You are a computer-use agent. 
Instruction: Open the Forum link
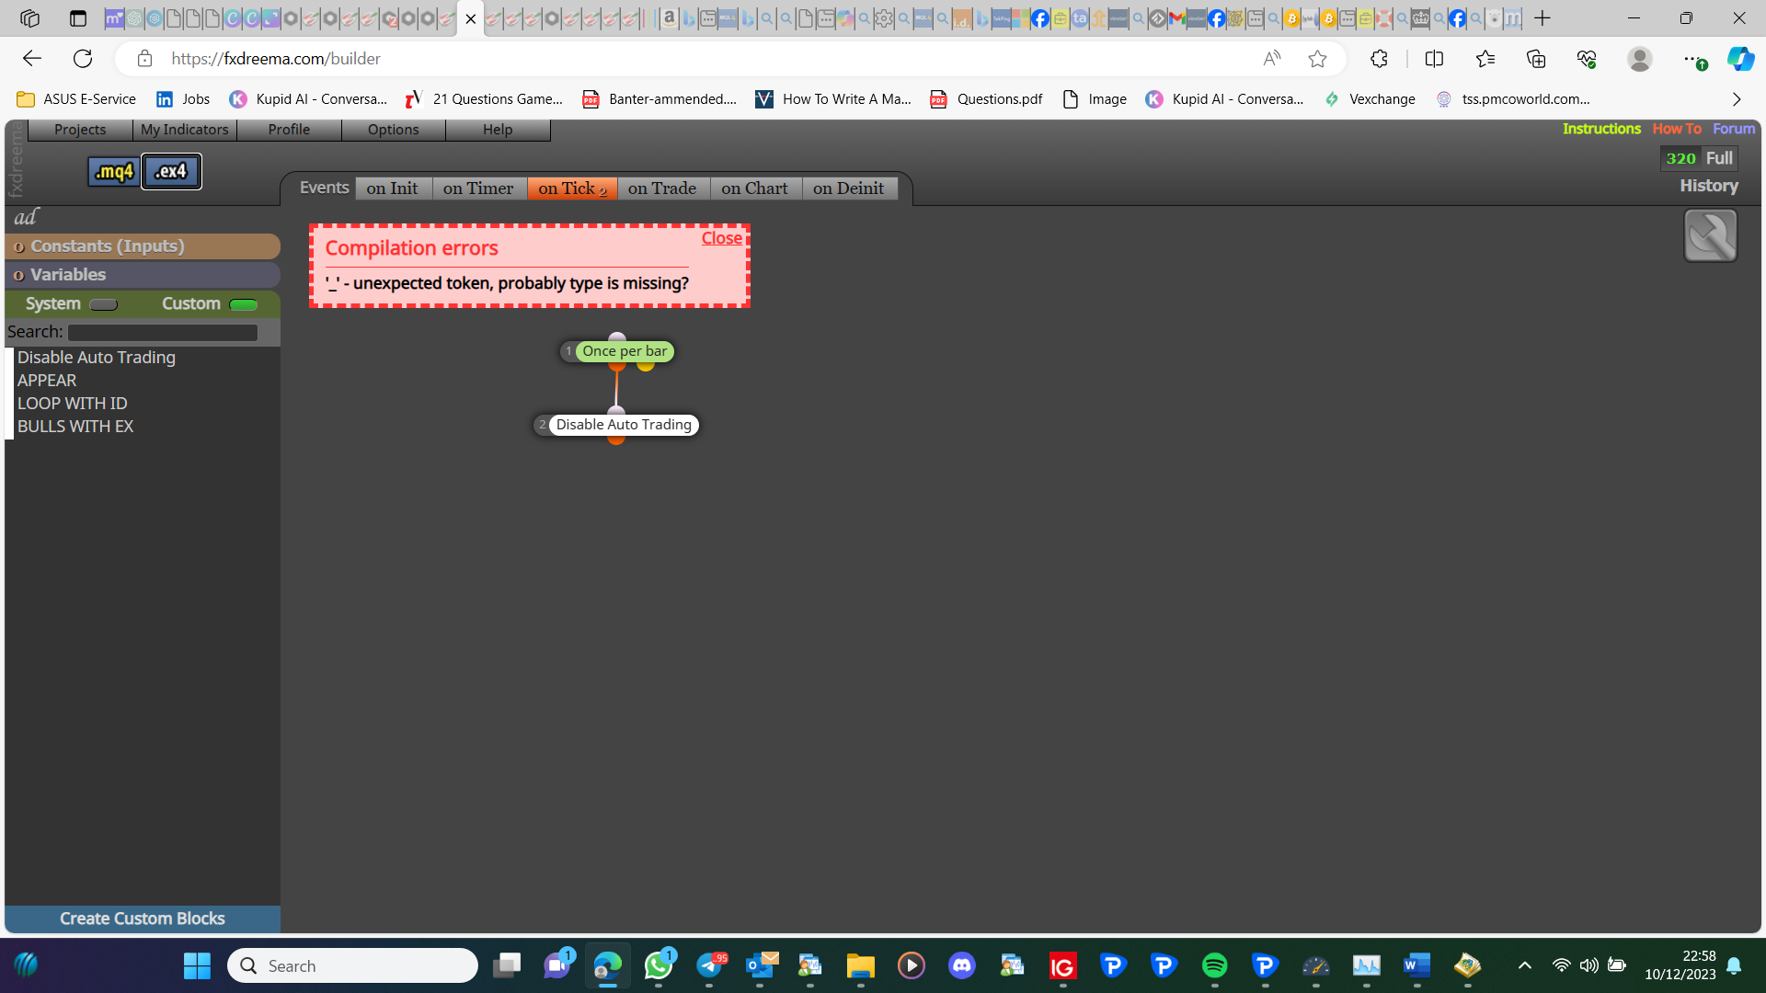tap(1734, 129)
